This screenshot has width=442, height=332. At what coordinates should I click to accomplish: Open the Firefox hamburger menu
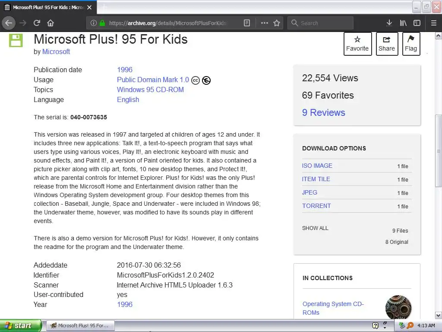433,23
